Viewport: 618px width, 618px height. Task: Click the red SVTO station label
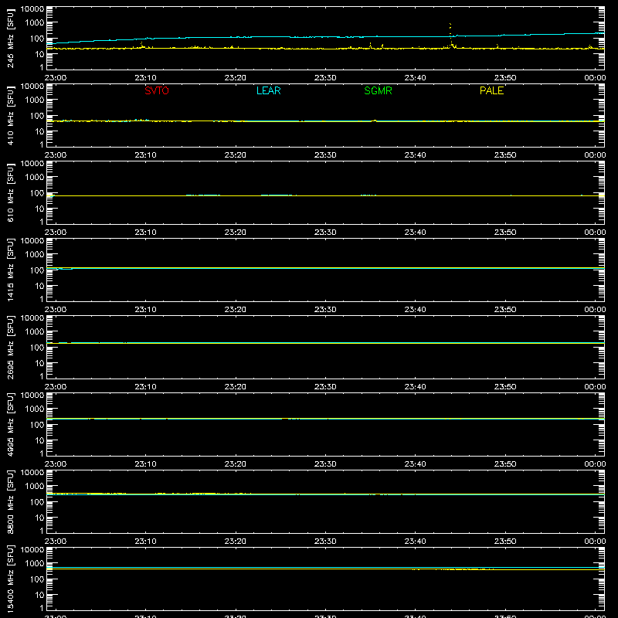point(157,90)
